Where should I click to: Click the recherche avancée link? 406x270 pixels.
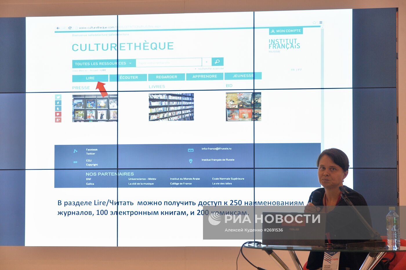(211, 69)
